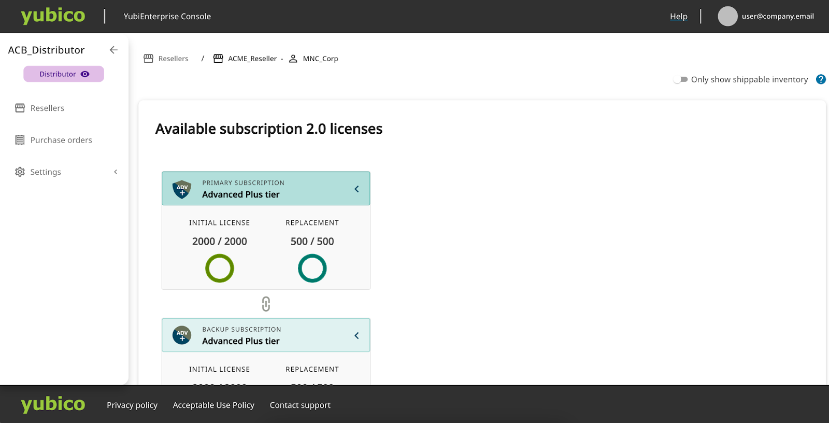829x423 pixels.
Task: Click the Primary Subscription ADV shield icon
Action: pyautogui.click(x=182, y=189)
